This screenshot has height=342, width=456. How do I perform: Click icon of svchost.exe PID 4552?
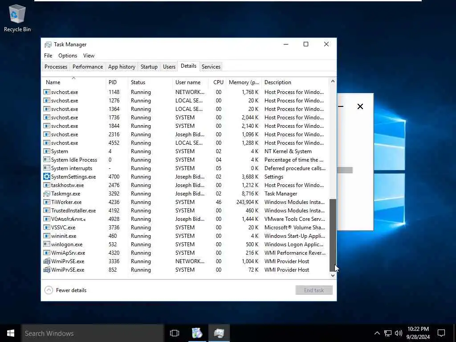tap(46, 143)
